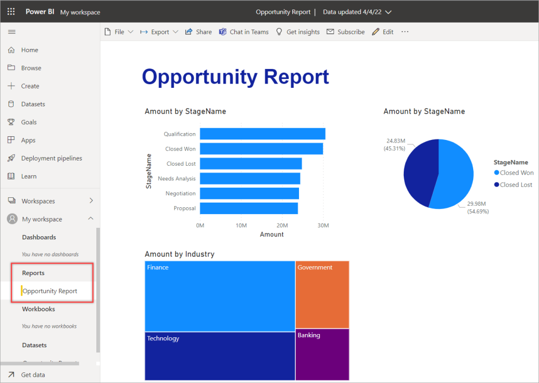Toggle Closed Lost legend item
This screenshot has width=539, height=383.
coord(513,184)
